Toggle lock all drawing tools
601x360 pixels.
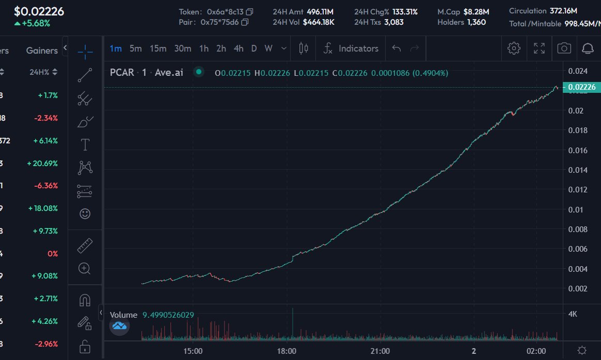85,347
